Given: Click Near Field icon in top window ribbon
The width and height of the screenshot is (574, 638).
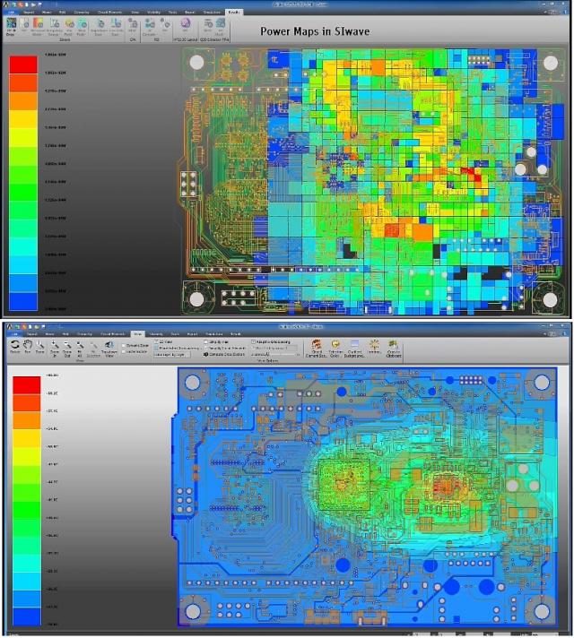Looking at the screenshot, I should (x=82, y=27).
